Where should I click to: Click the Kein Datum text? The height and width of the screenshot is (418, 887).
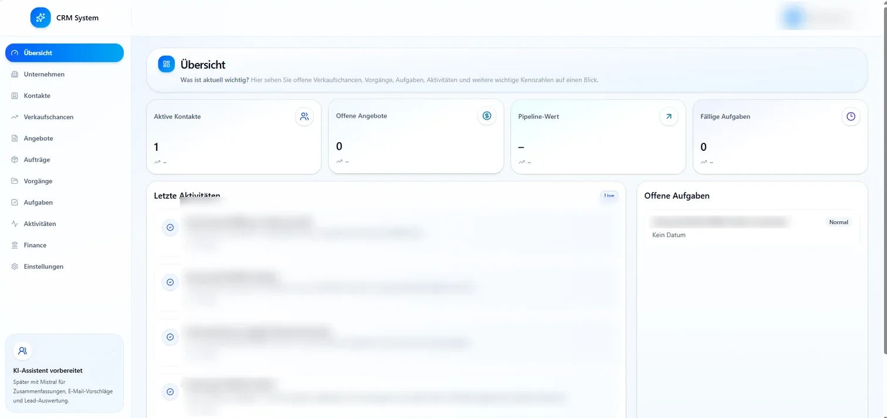click(x=669, y=235)
